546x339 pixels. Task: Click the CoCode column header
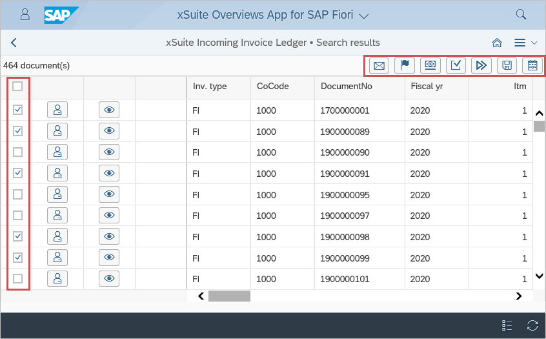283,87
